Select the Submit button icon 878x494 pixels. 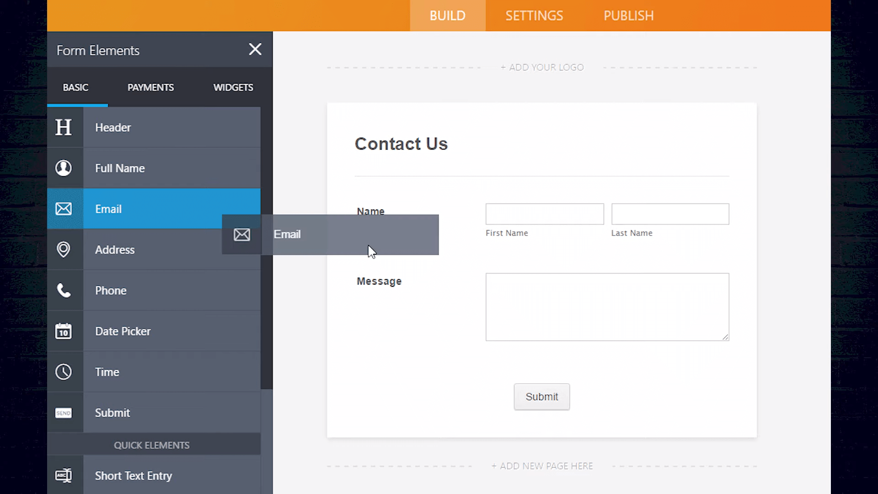tap(63, 412)
